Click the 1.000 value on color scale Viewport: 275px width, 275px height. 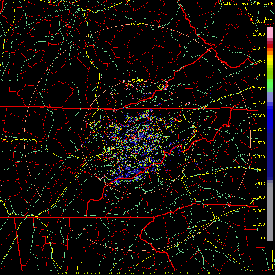pyautogui.click(x=259, y=34)
